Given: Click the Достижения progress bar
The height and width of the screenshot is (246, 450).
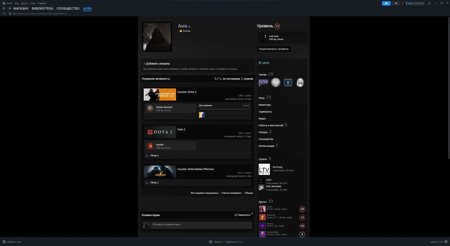Looking at the screenshot, I should pos(224,109).
